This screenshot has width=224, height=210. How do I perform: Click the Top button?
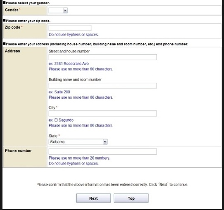point(131,198)
